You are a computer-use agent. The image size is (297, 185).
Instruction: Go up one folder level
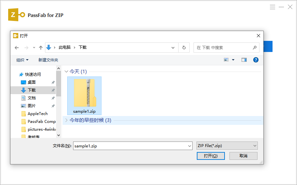pos(41,48)
